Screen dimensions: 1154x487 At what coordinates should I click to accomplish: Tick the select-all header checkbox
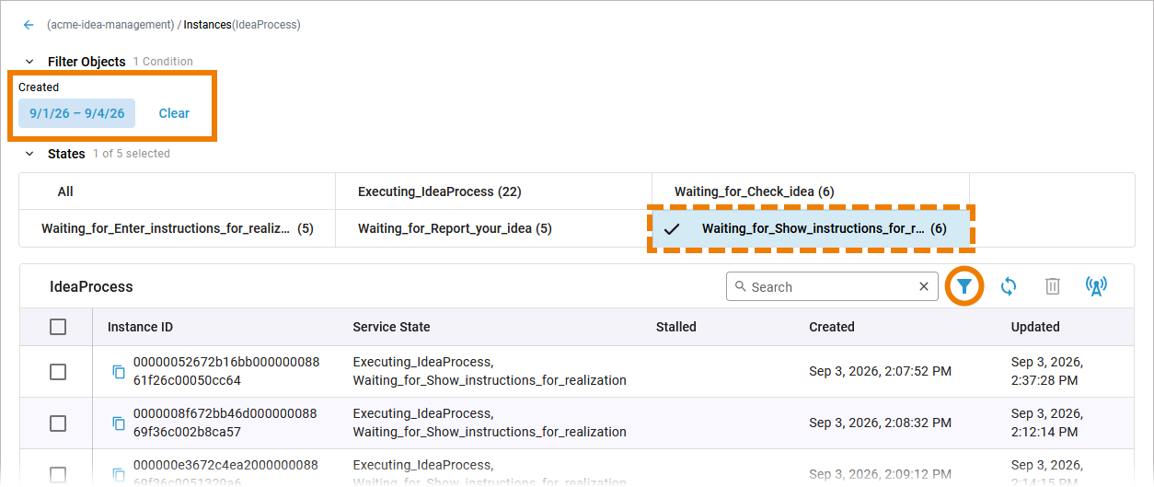click(x=58, y=327)
